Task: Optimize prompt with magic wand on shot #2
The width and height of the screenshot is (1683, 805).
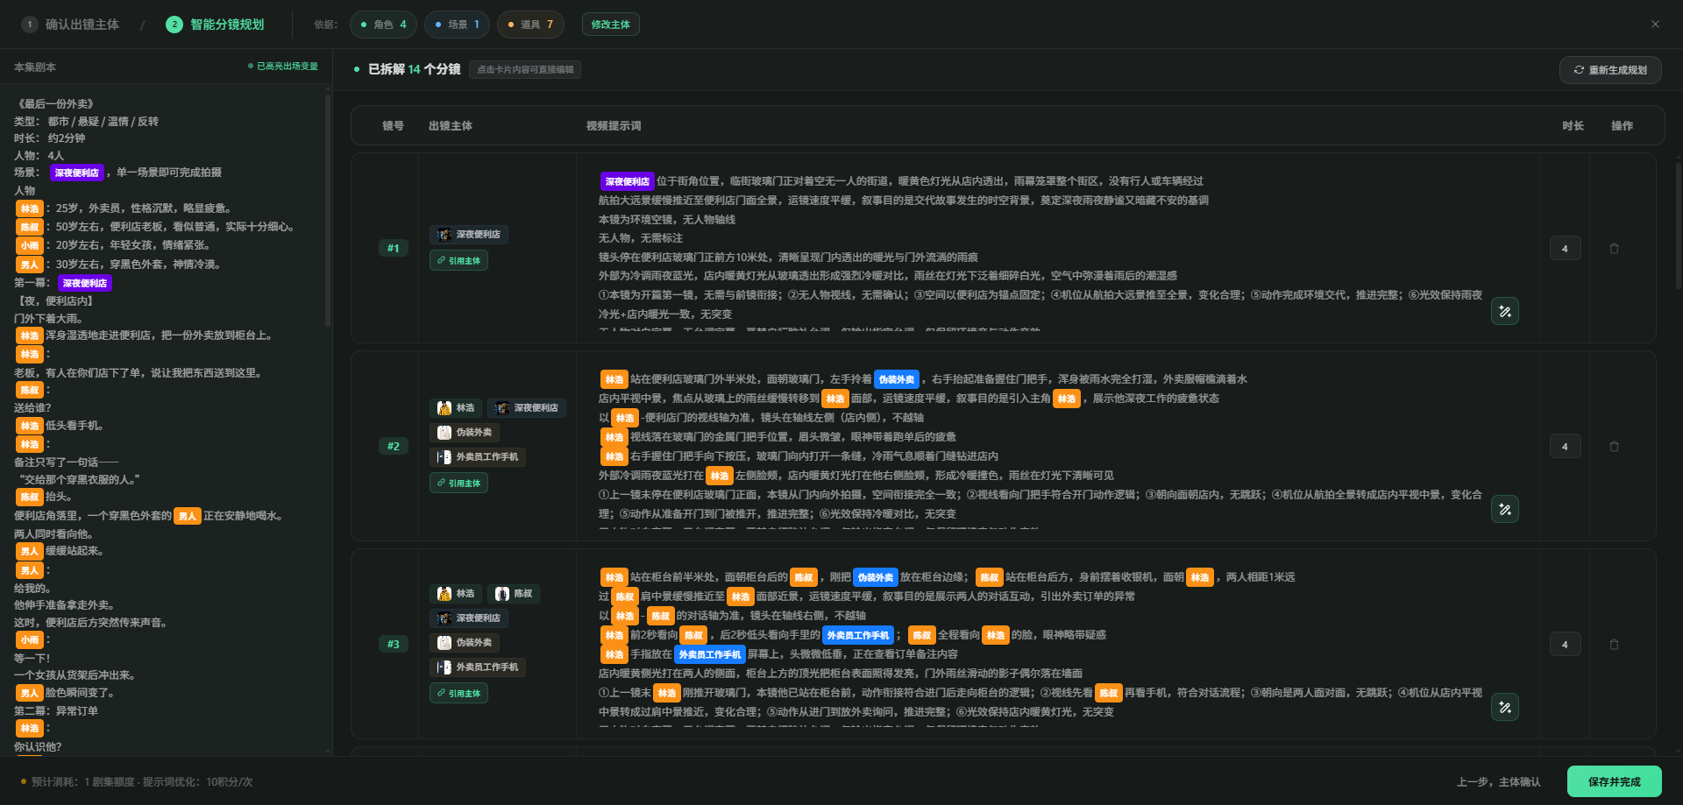Action: [x=1505, y=509]
